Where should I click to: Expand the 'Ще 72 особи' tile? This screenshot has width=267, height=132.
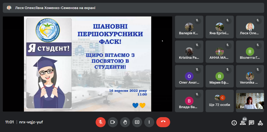[x=220, y=101]
